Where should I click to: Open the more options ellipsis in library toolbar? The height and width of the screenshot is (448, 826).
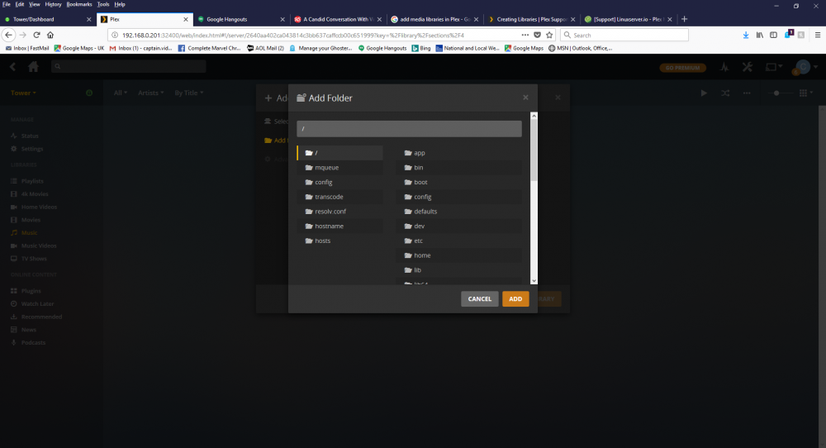click(747, 93)
